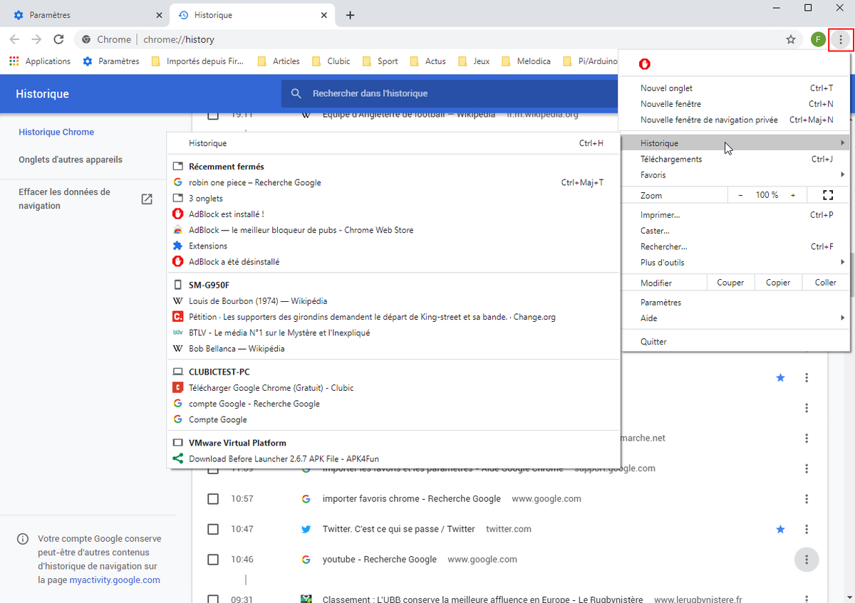Expand the Favoris submenu

735,174
